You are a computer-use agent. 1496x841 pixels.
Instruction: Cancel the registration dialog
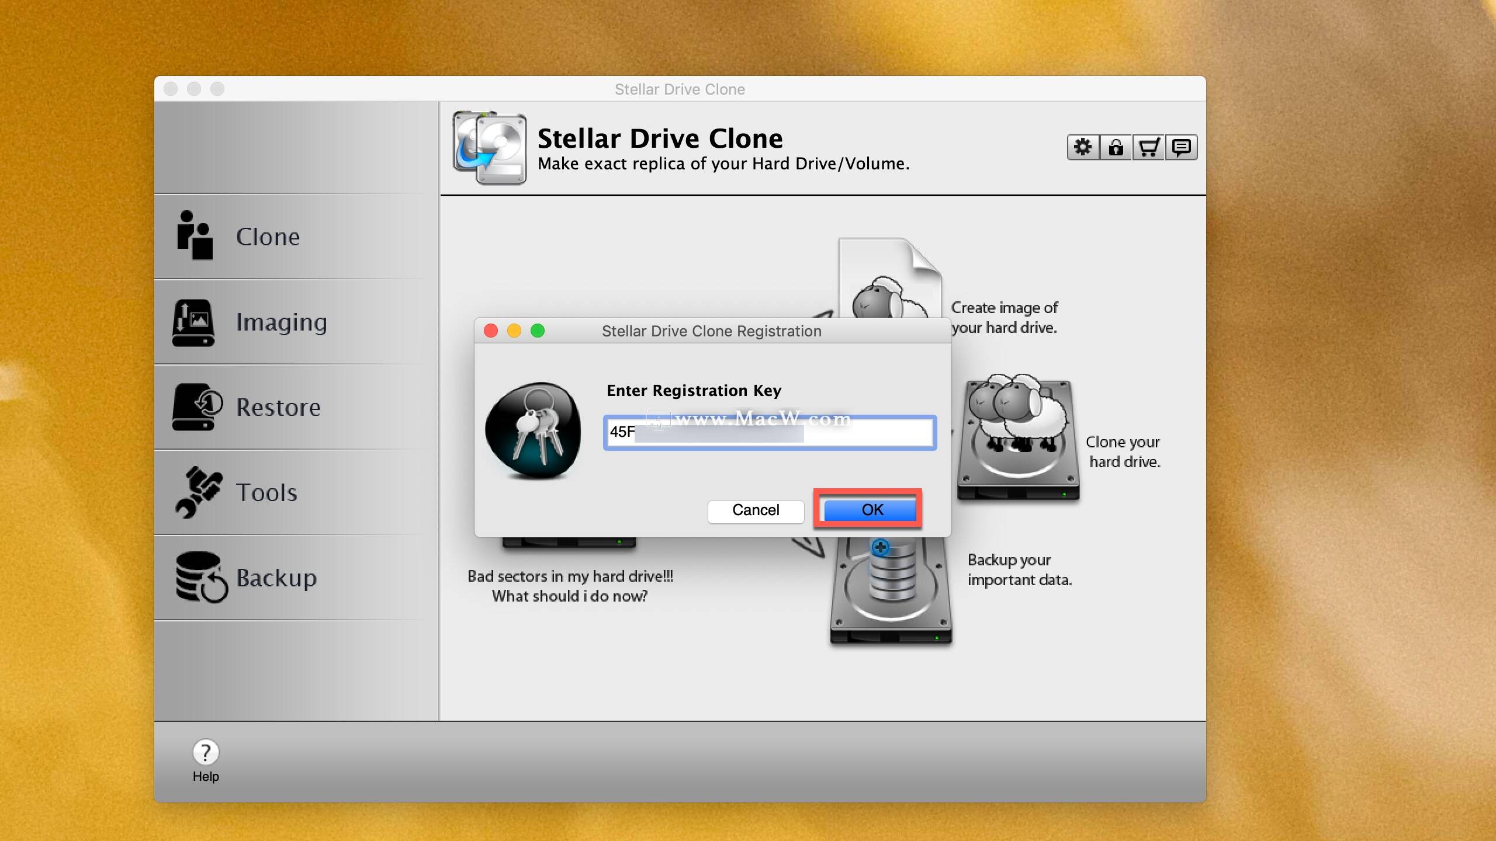coord(756,510)
